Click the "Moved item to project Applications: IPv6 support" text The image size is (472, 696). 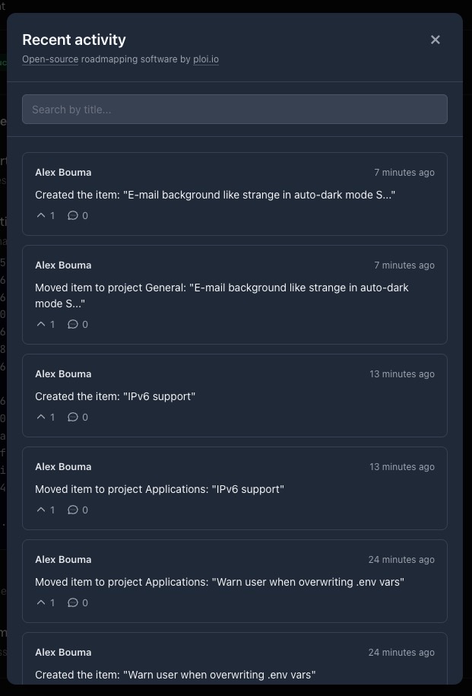160,489
